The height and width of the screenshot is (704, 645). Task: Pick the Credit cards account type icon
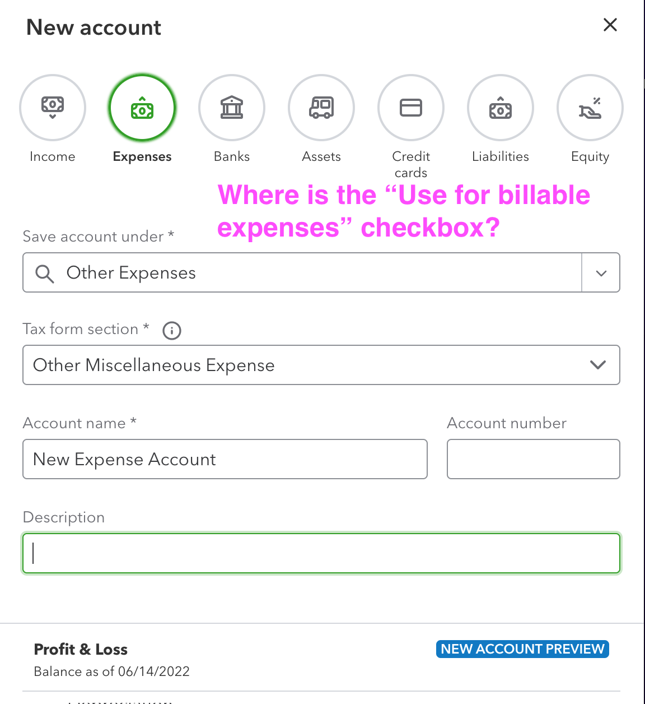(410, 108)
